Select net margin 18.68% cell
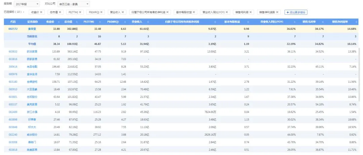 click(352, 120)
